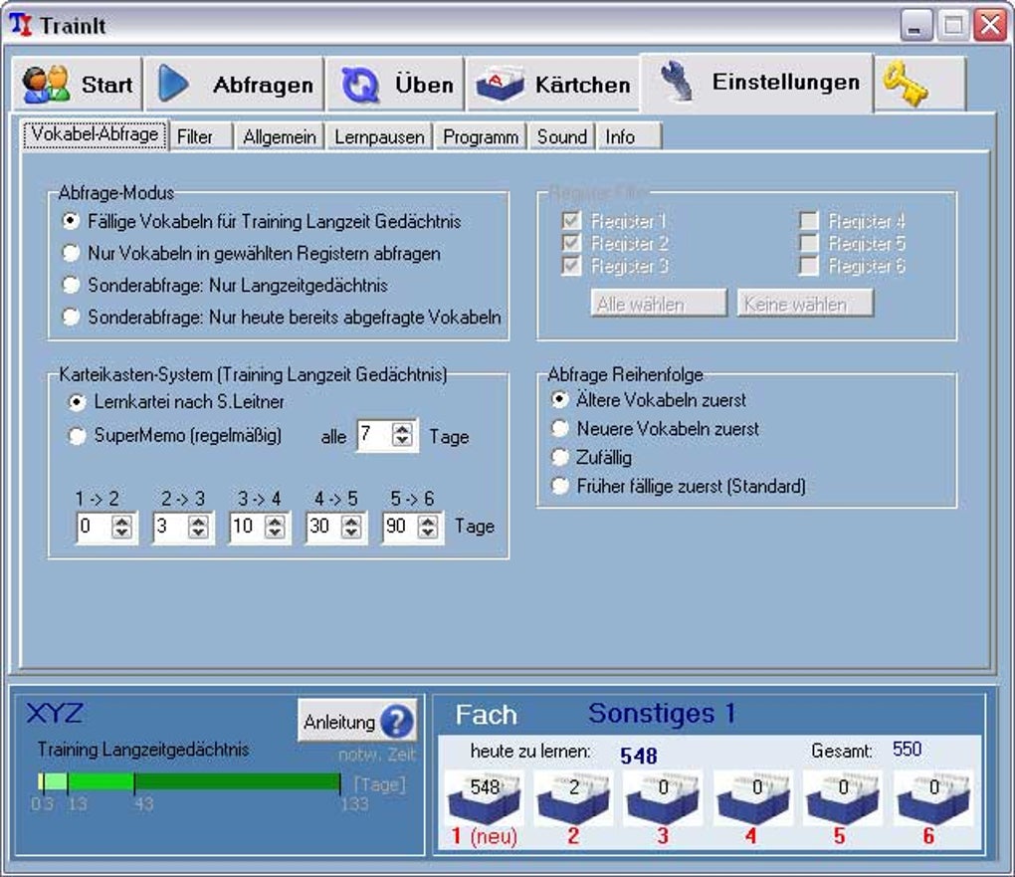This screenshot has height=877, width=1015.
Task: Toggle Register 1 checkbox
Action: tap(571, 221)
